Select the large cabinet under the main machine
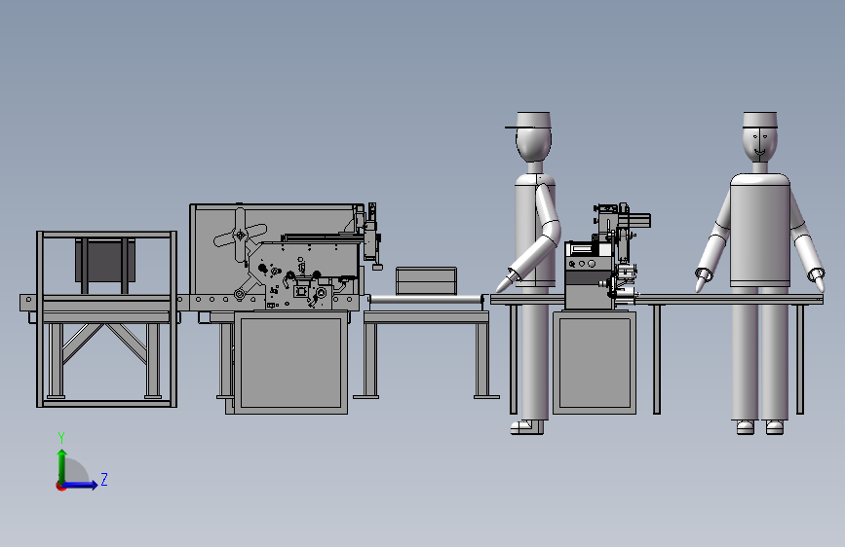This screenshot has height=547, width=845. pyautogui.click(x=290, y=363)
